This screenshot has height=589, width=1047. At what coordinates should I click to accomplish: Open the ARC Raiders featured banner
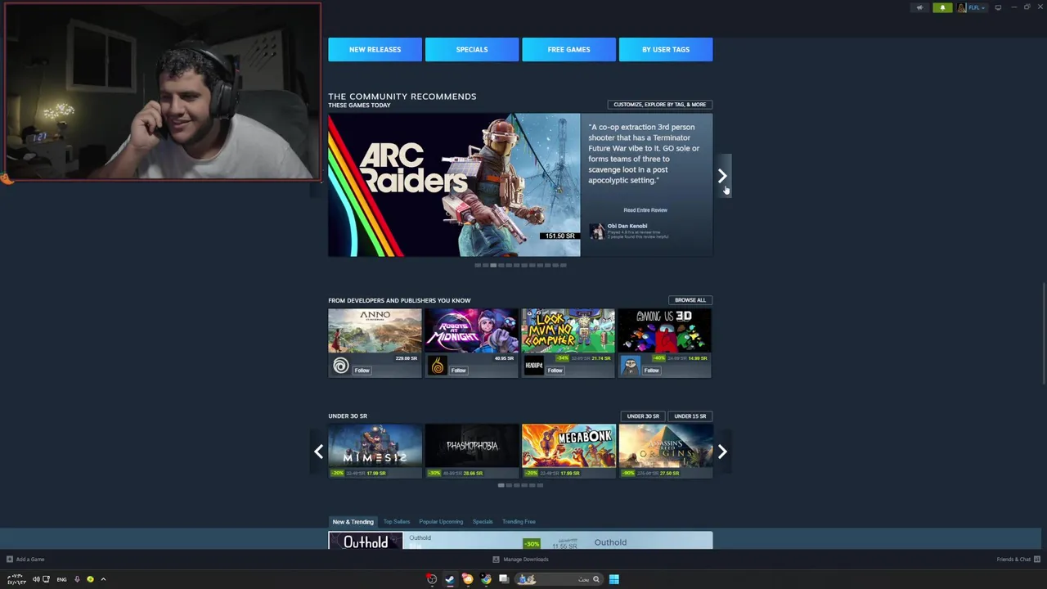[454, 185]
